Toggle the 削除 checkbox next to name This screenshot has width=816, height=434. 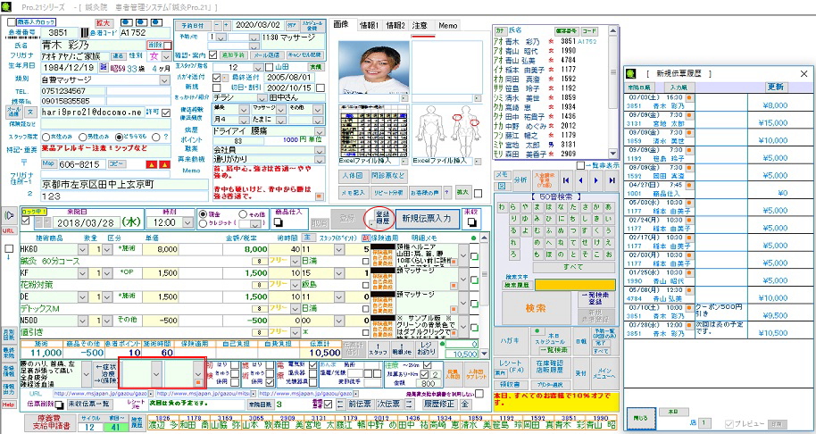tap(167, 46)
